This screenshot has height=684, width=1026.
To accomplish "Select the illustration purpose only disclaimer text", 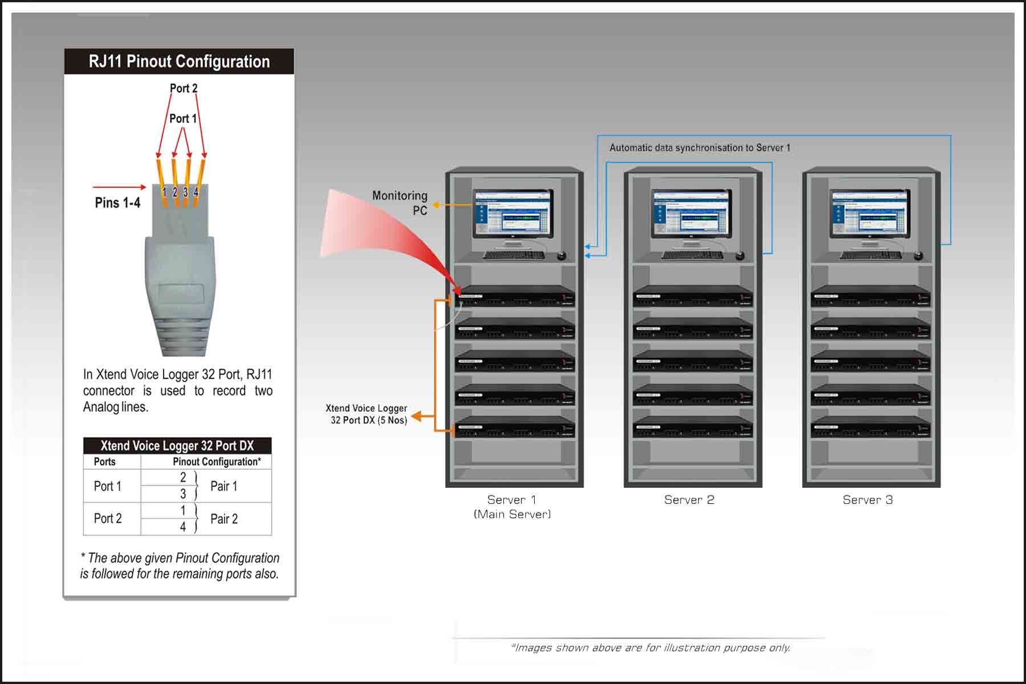I will point(651,648).
